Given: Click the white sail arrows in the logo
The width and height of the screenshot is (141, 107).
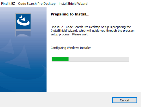Looking at the screenshot, I should 23,18.
